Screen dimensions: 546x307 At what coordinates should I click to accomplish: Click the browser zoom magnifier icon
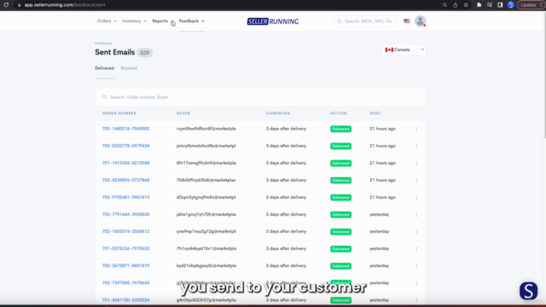[444, 5]
